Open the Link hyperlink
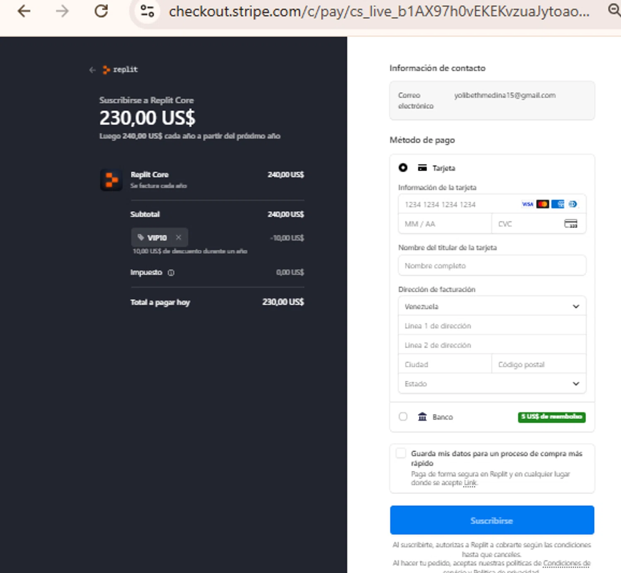This screenshot has height=573, width=621. (x=470, y=483)
